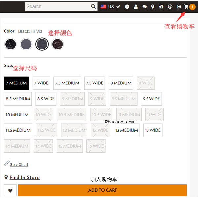View the shopping cart icon
198x198 pixels.
(186, 7)
